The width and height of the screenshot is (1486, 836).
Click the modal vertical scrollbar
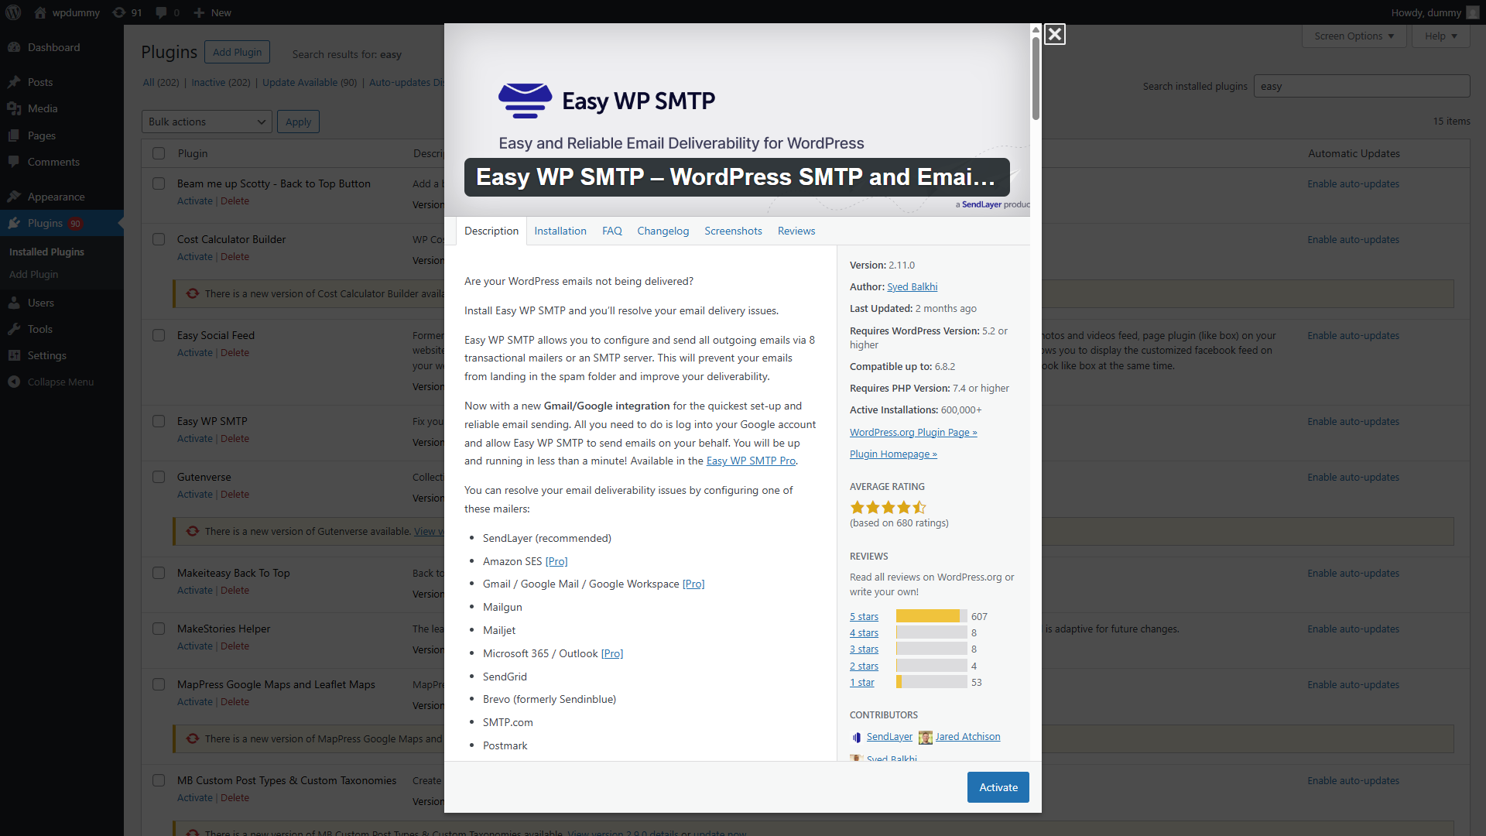pyautogui.click(x=1036, y=77)
